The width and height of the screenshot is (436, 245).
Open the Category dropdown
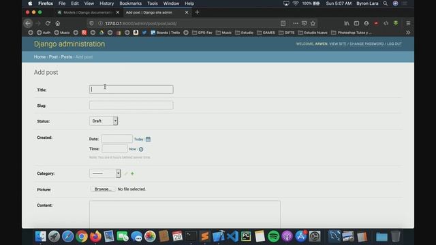tap(105, 174)
